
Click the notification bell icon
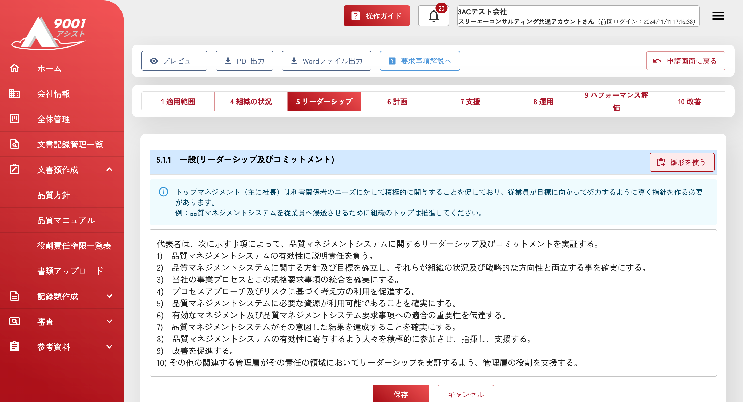[x=433, y=16]
